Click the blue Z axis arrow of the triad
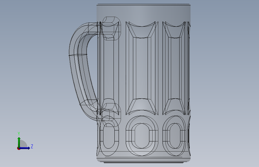 pos(25,148)
